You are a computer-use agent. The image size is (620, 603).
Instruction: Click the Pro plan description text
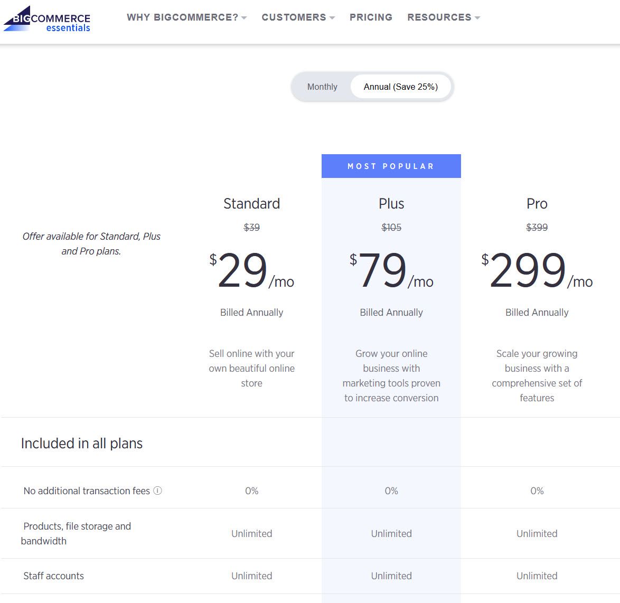coord(537,375)
